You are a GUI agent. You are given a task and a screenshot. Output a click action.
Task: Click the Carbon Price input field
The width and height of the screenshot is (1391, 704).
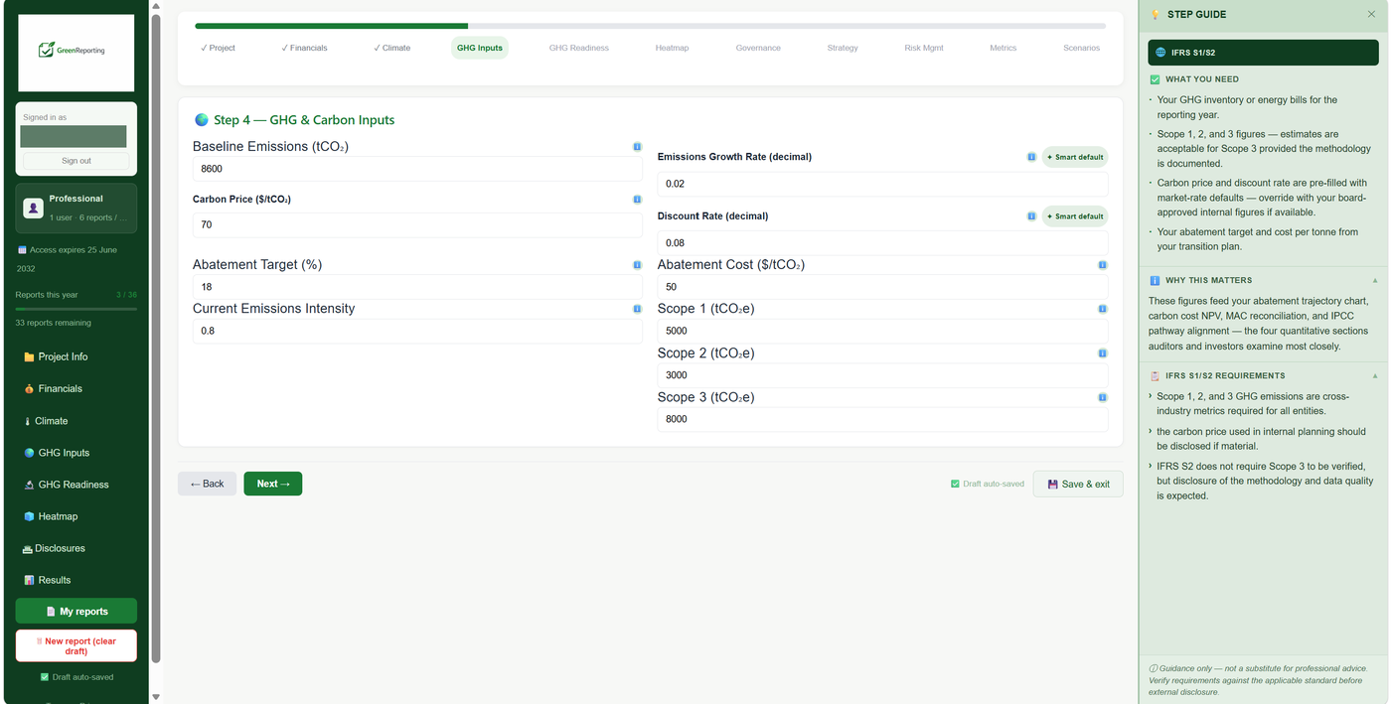[417, 224]
